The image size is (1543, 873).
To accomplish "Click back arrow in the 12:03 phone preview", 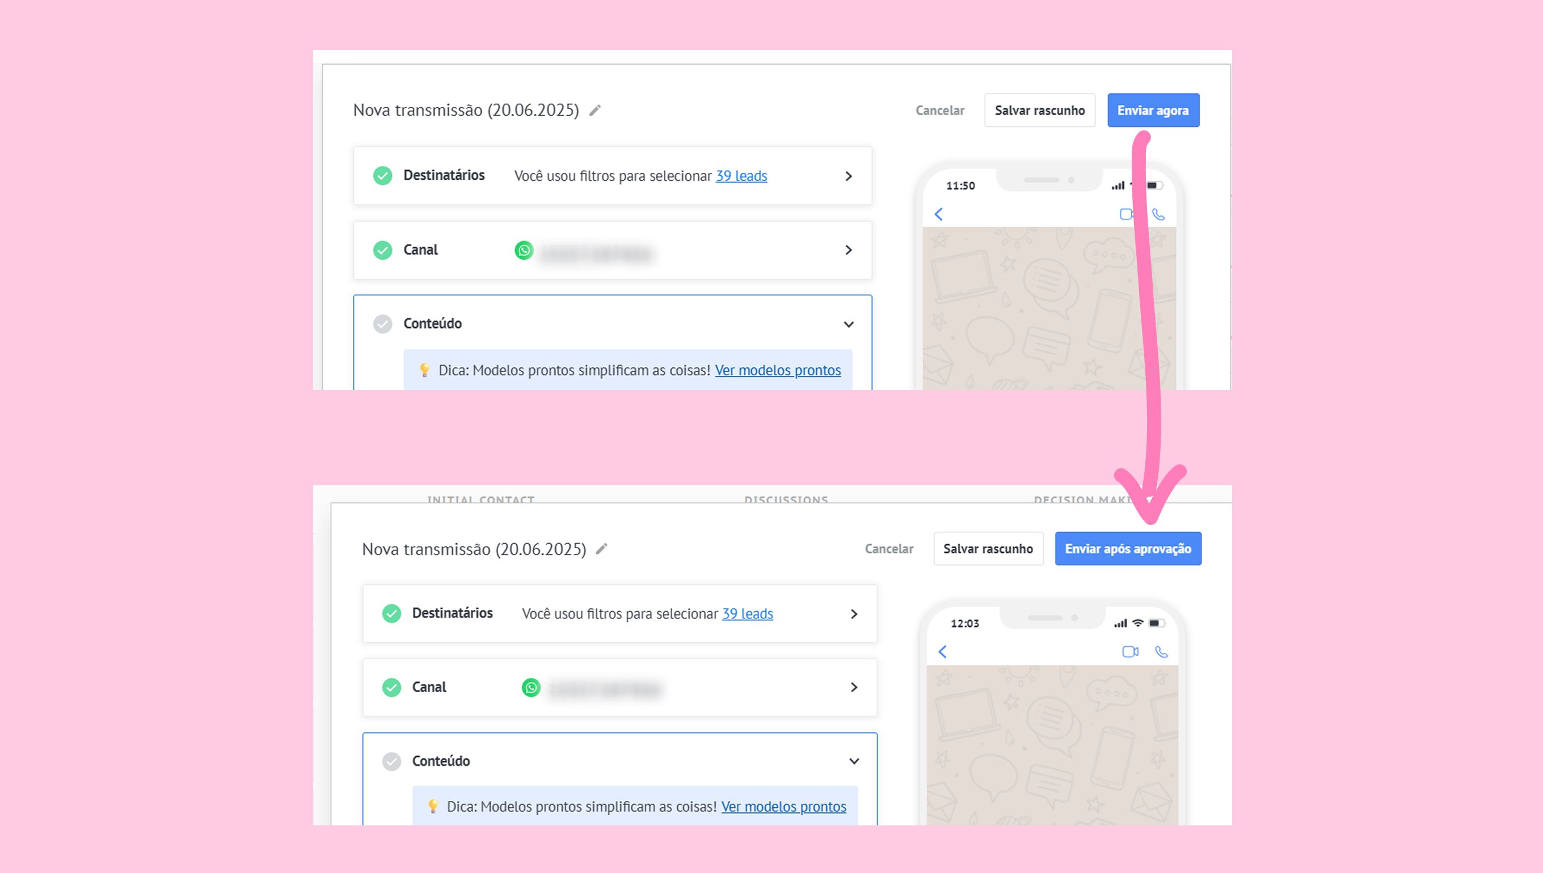I will click(942, 652).
